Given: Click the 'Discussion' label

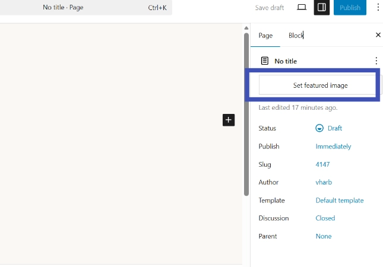Looking at the screenshot, I should point(274,218).
